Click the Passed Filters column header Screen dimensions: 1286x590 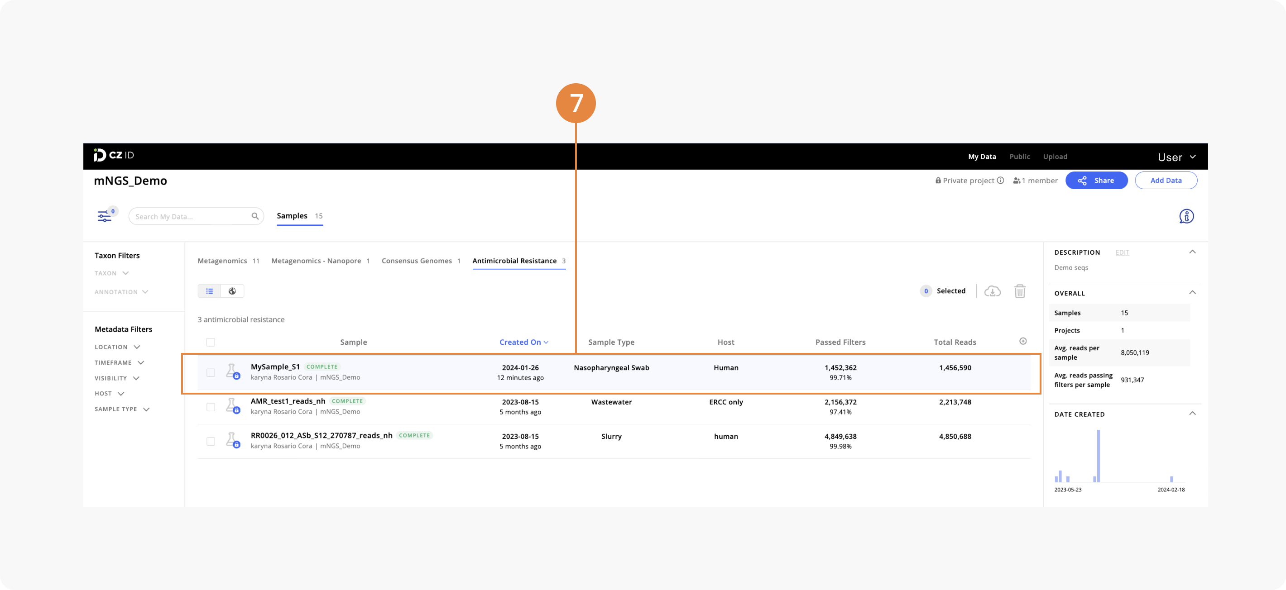pyautogui.click(x=840, y=342)
